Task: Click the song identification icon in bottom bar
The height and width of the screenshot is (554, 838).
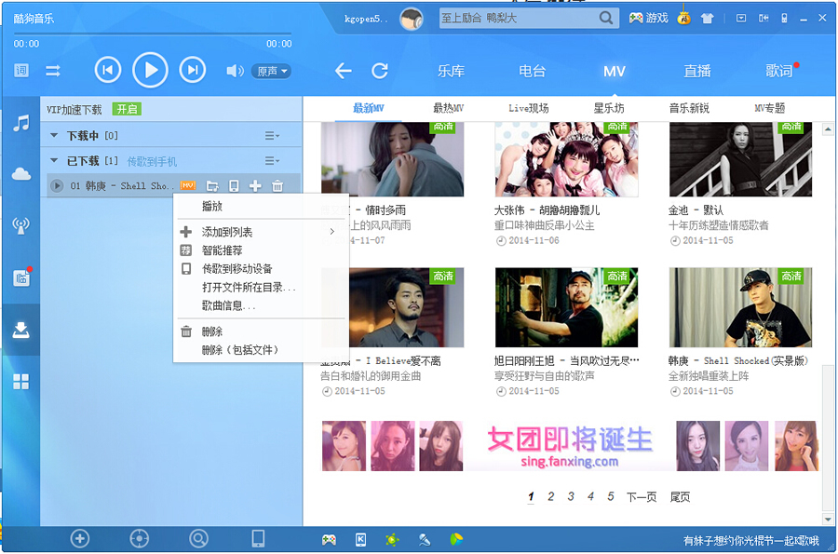Action: [198, 538]
